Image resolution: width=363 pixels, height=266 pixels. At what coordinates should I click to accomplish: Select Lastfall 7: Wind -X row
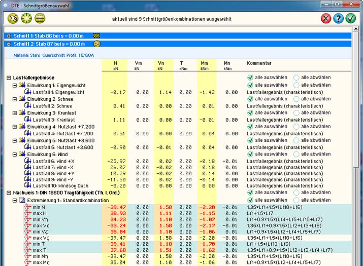53,167
